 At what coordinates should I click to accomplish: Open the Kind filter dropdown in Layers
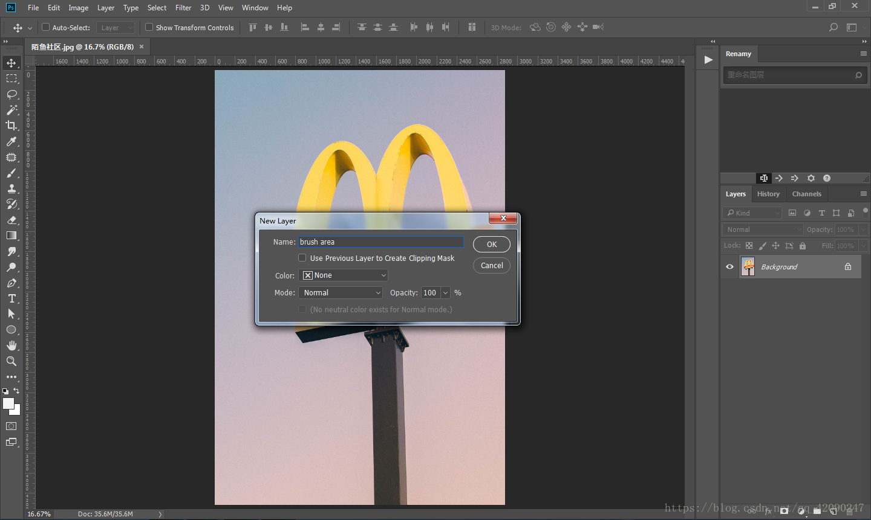tap(752, 213)
